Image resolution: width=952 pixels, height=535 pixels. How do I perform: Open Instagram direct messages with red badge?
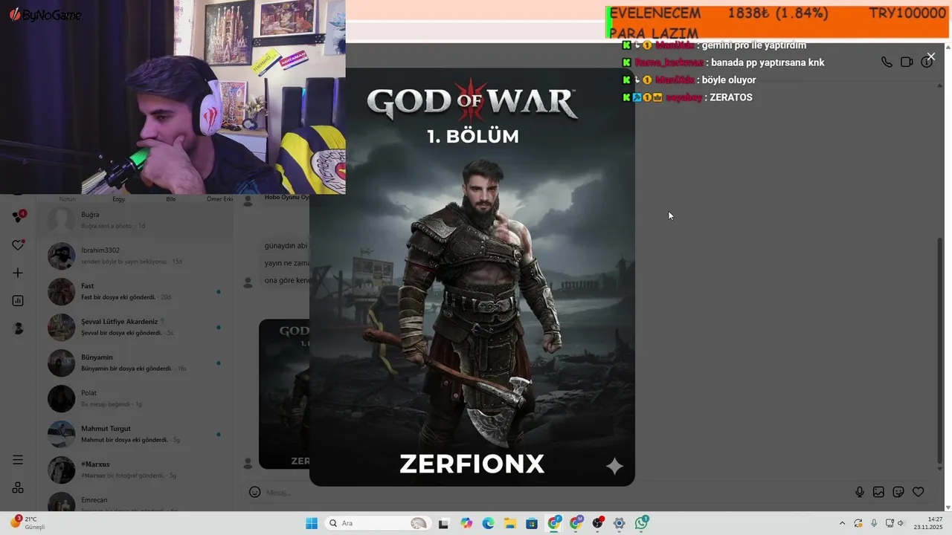(19, 217)
